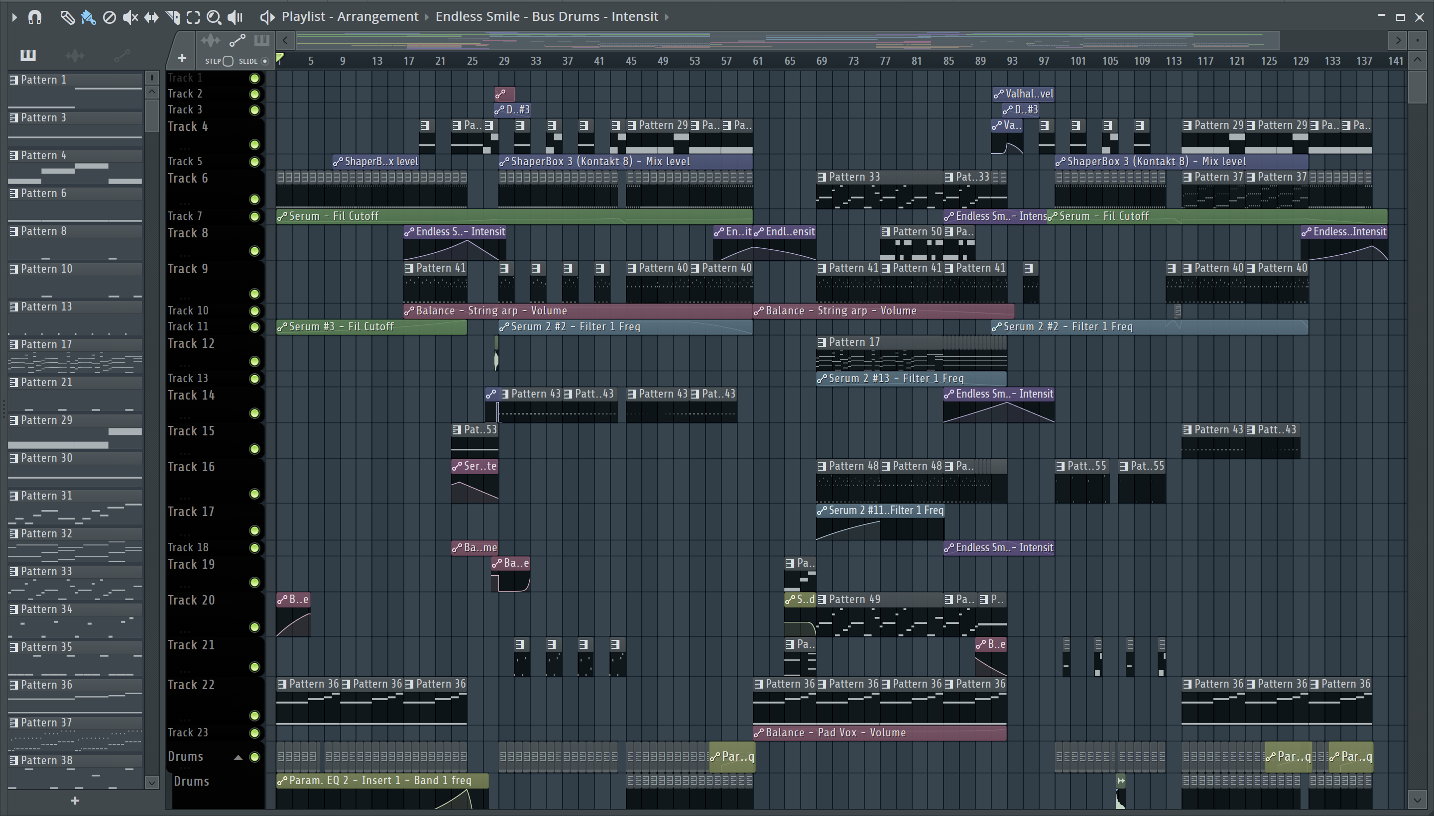Click bar 61 on the timeline ruler
Viewport: 1434px width, 816px height.
click(x=758, y=61)
